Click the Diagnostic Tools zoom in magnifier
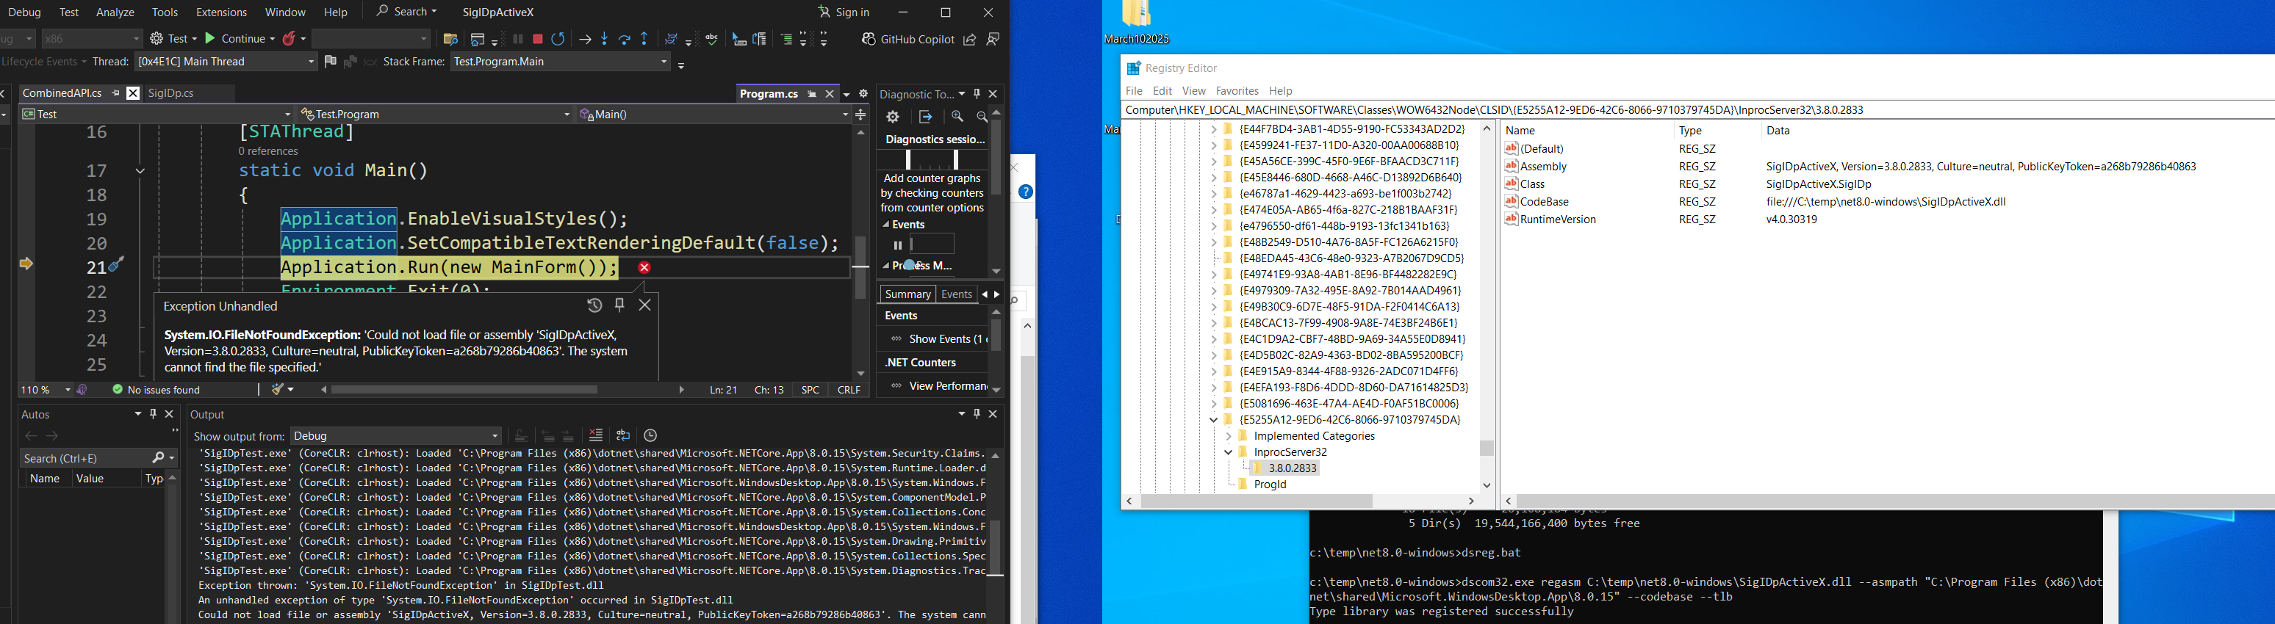Viewport: 2275px width, 624px height. 957,117
